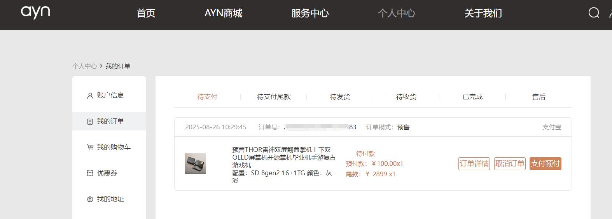Open the 待收货 order tab
The image size is (612, 219).
pyautogui.click(x=406, y=97)
